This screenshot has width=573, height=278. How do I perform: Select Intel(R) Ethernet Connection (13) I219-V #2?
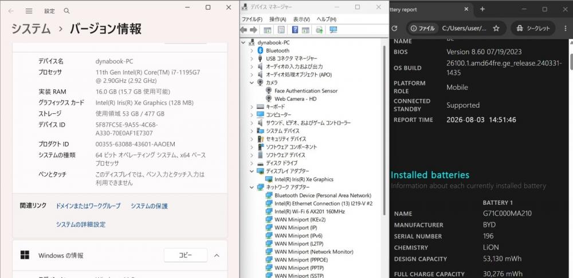coord(323,203)
